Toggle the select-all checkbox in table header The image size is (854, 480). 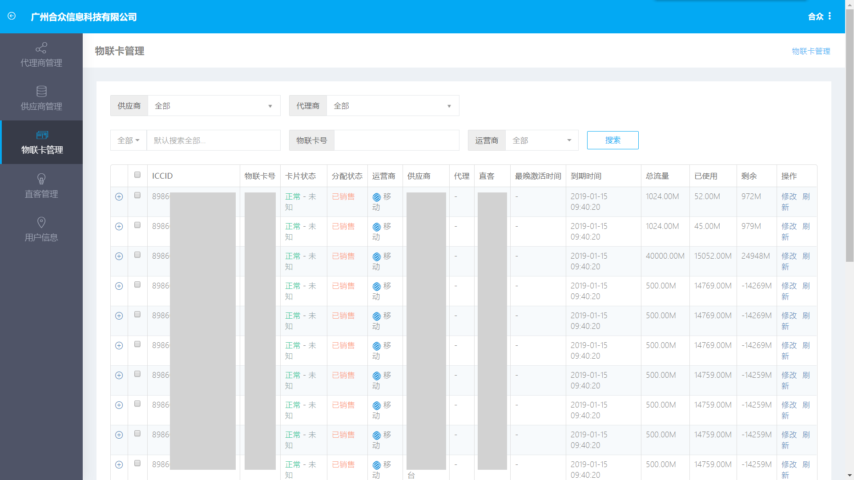(137, 175)
